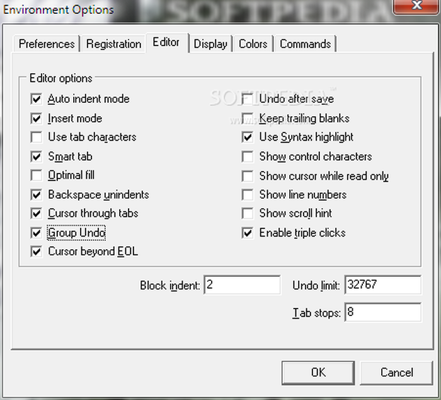Disable Cursor beyond EOL
Screen dimensions: 441x400
(x=37, y=252)
